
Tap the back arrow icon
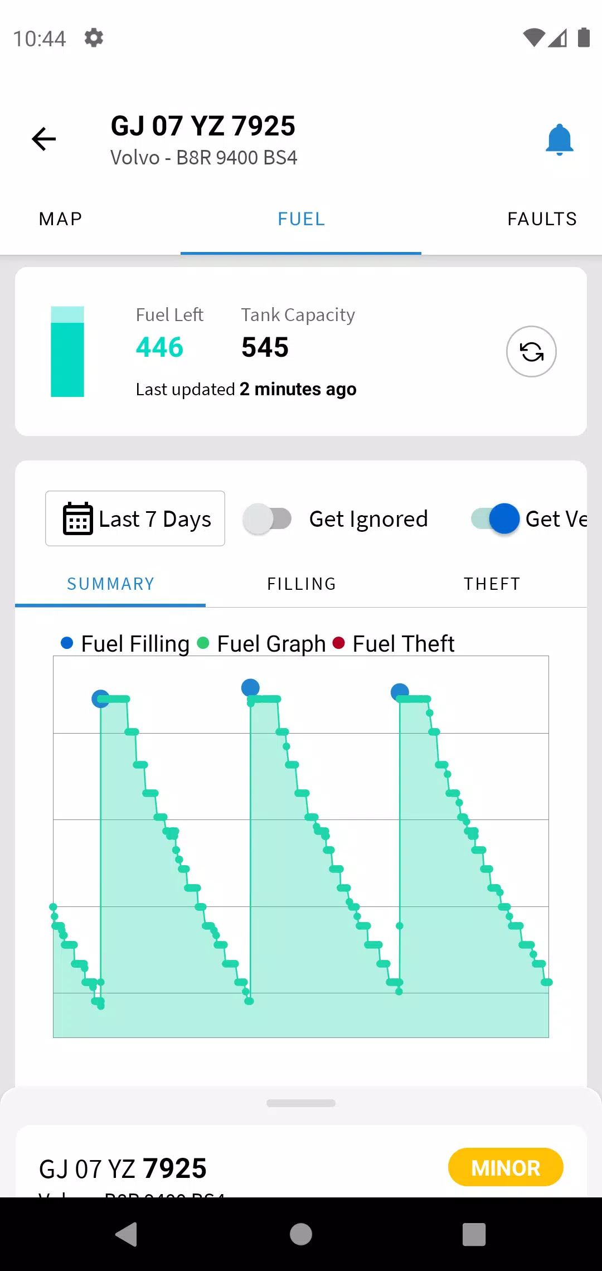[x=44, y=139]
